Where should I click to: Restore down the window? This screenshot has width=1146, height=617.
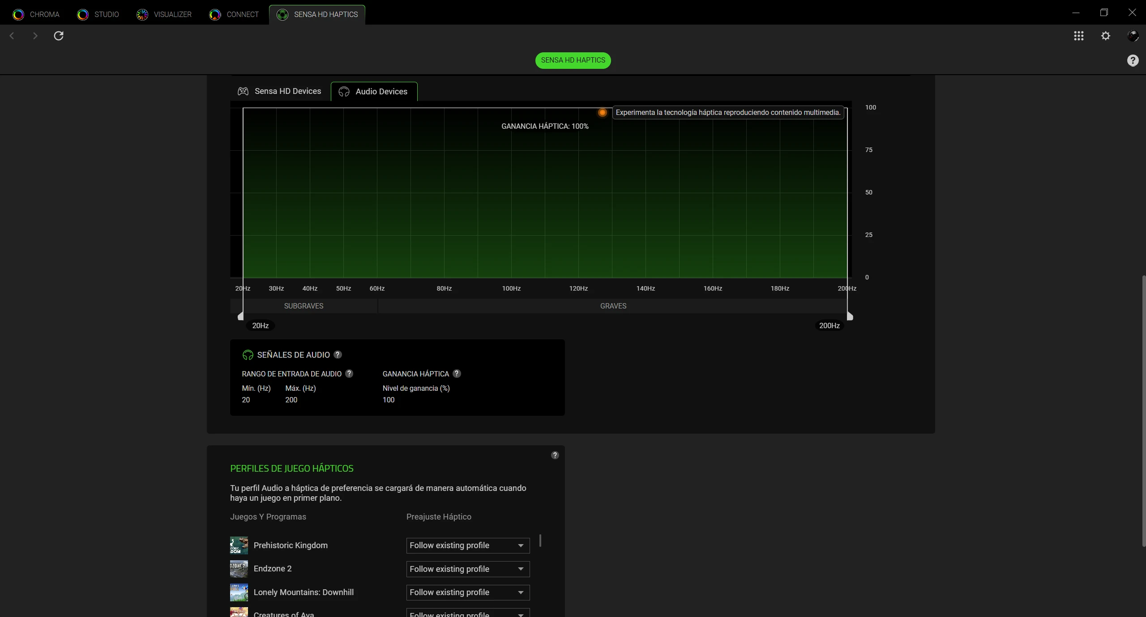pyautogui.click(x=1104, y=13)
